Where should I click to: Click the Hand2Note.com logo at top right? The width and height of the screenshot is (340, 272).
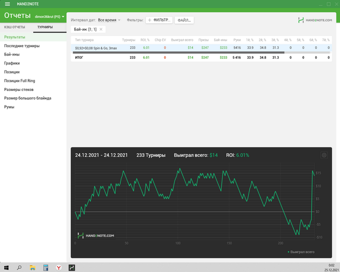pos(315,20)
